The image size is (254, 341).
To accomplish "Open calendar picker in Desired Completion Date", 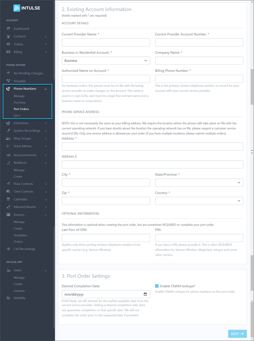I will [x=145, y=294].
